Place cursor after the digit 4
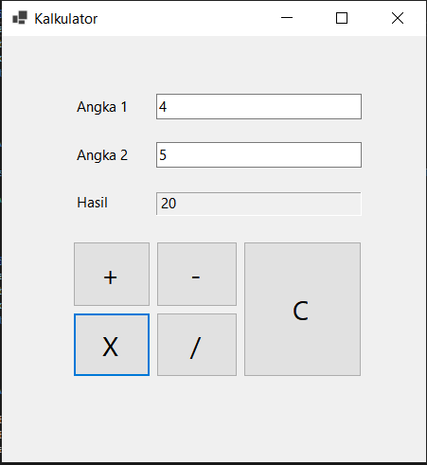This screenshot has width=427, height=465. pos(168,107)
